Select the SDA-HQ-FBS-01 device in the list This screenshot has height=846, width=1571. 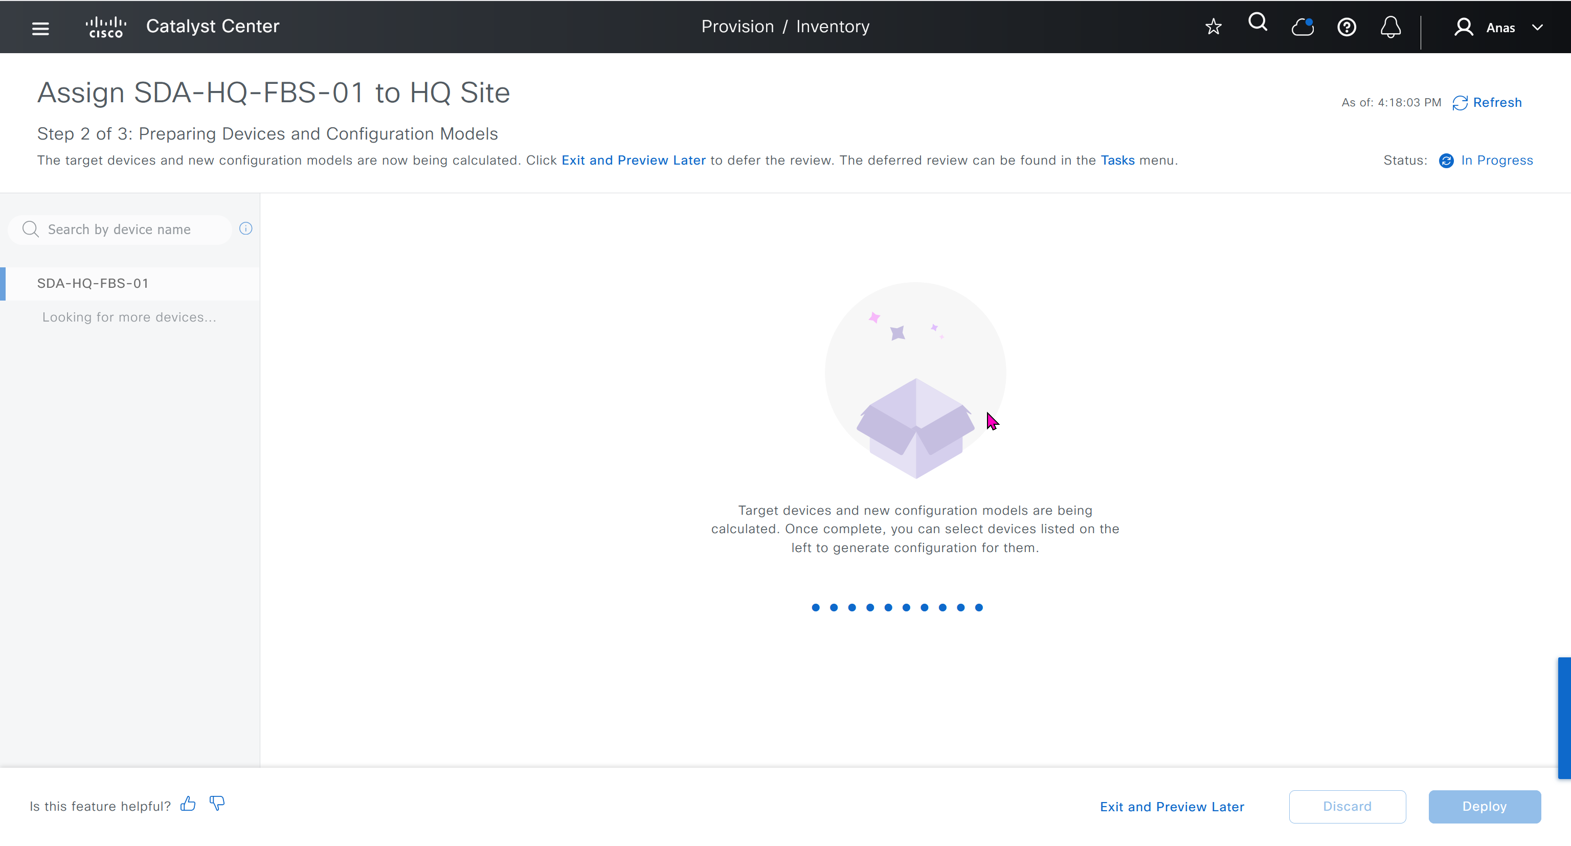(x=93, y=283)
